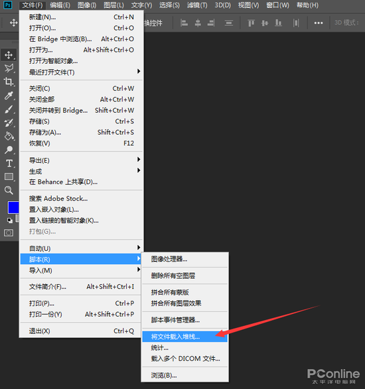Choose 搜索 Adobe Stock... entry
This screenshot has height=389, width=365.
click(x=82, y=198)
